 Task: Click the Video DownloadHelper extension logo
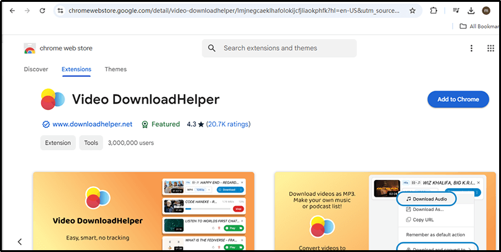tap(52, 99)
